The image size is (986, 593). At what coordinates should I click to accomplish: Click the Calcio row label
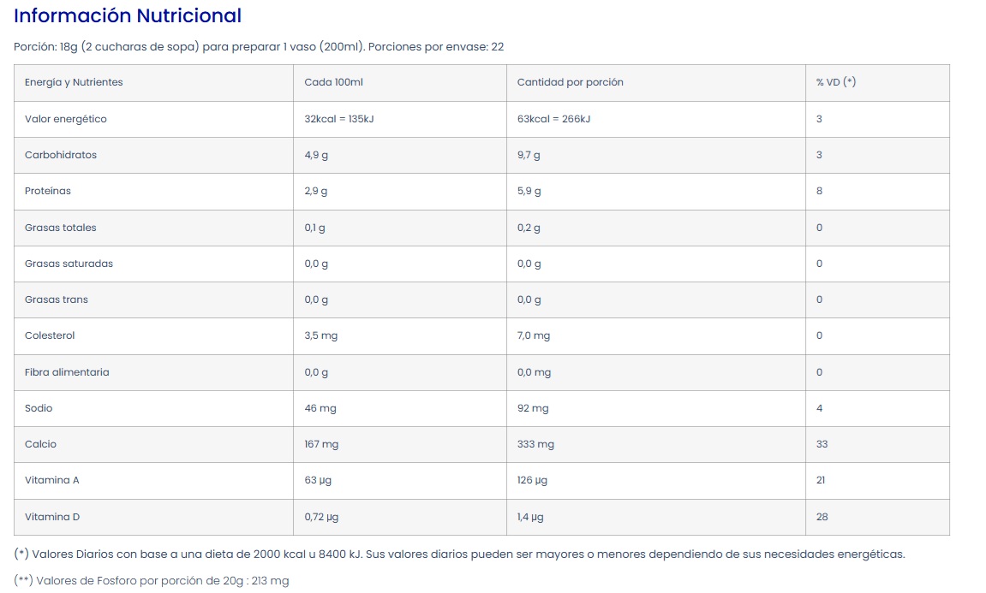click(40, 444)
